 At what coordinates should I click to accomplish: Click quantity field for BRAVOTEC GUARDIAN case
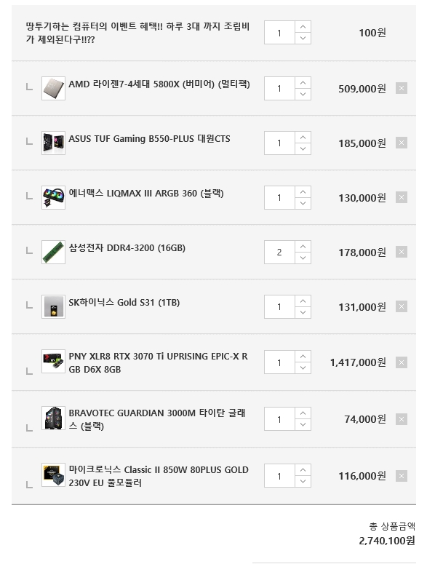279,419
